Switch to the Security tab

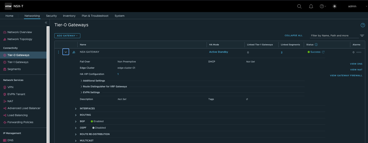click(51, 16)
